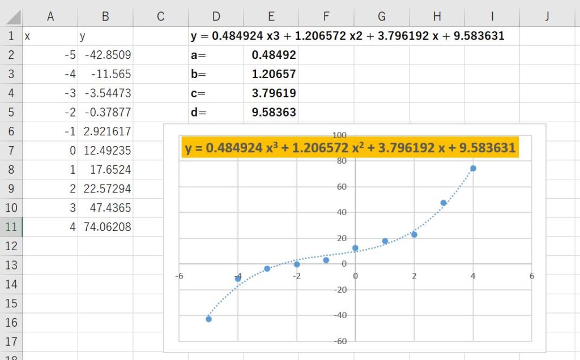The width and height of the screenshot is (580, 360).
Task: Select row 14 header
Action: [x=11, y=284]
